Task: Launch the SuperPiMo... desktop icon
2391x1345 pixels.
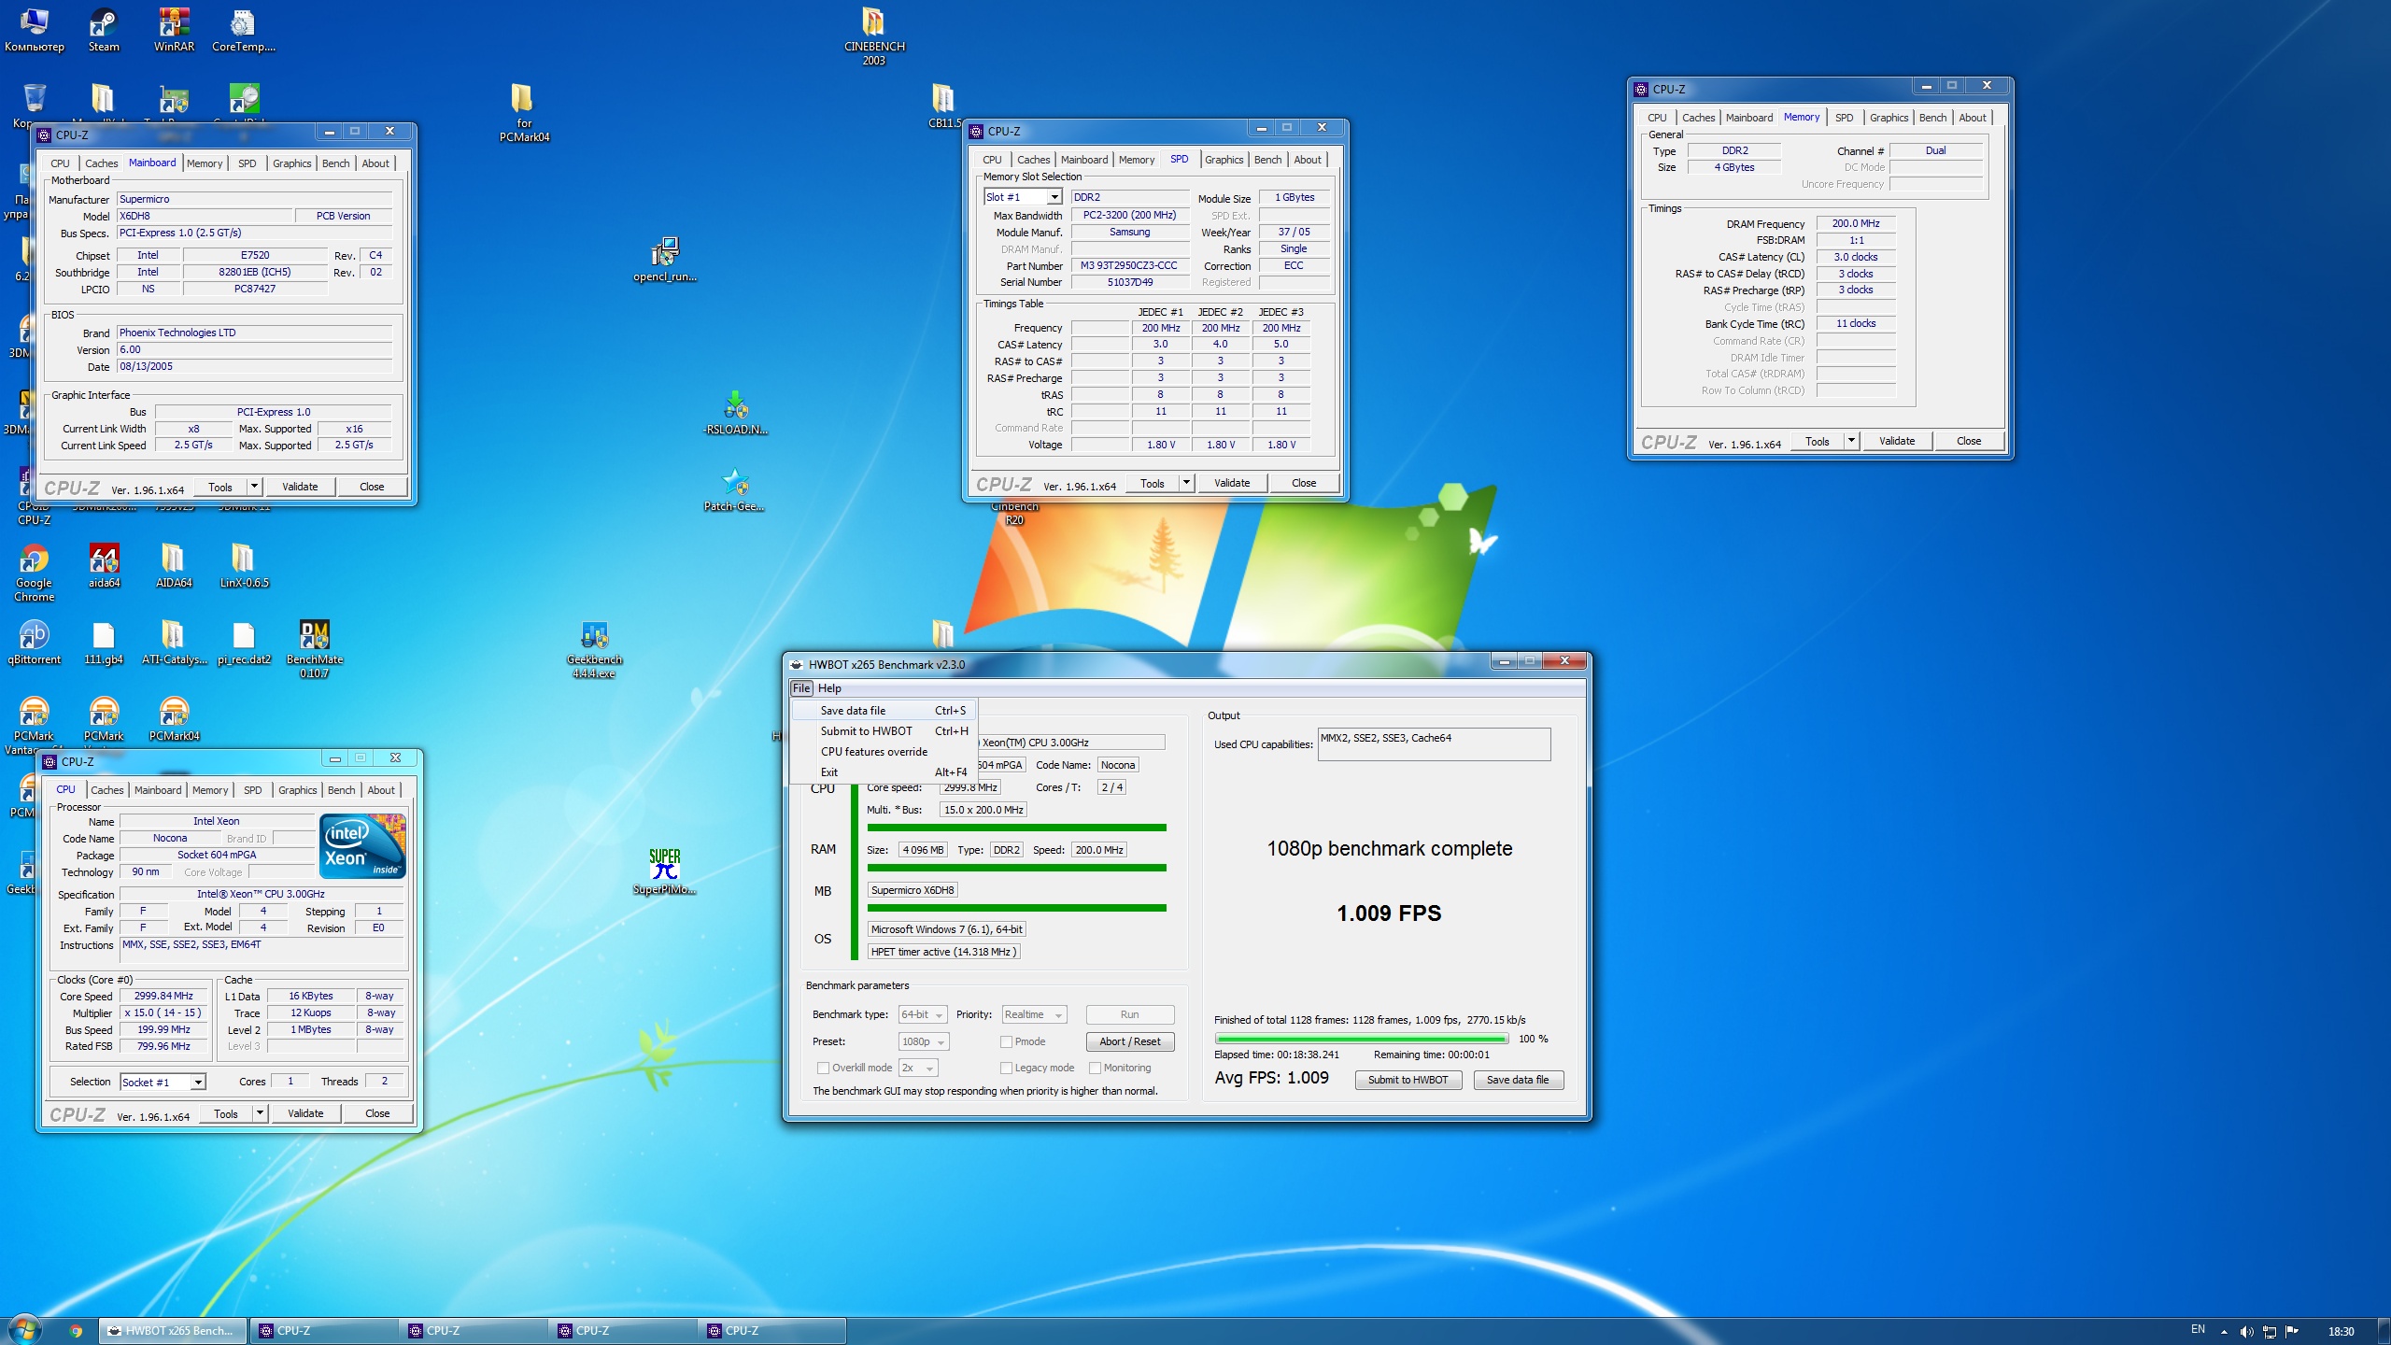Action: point(664,872)
